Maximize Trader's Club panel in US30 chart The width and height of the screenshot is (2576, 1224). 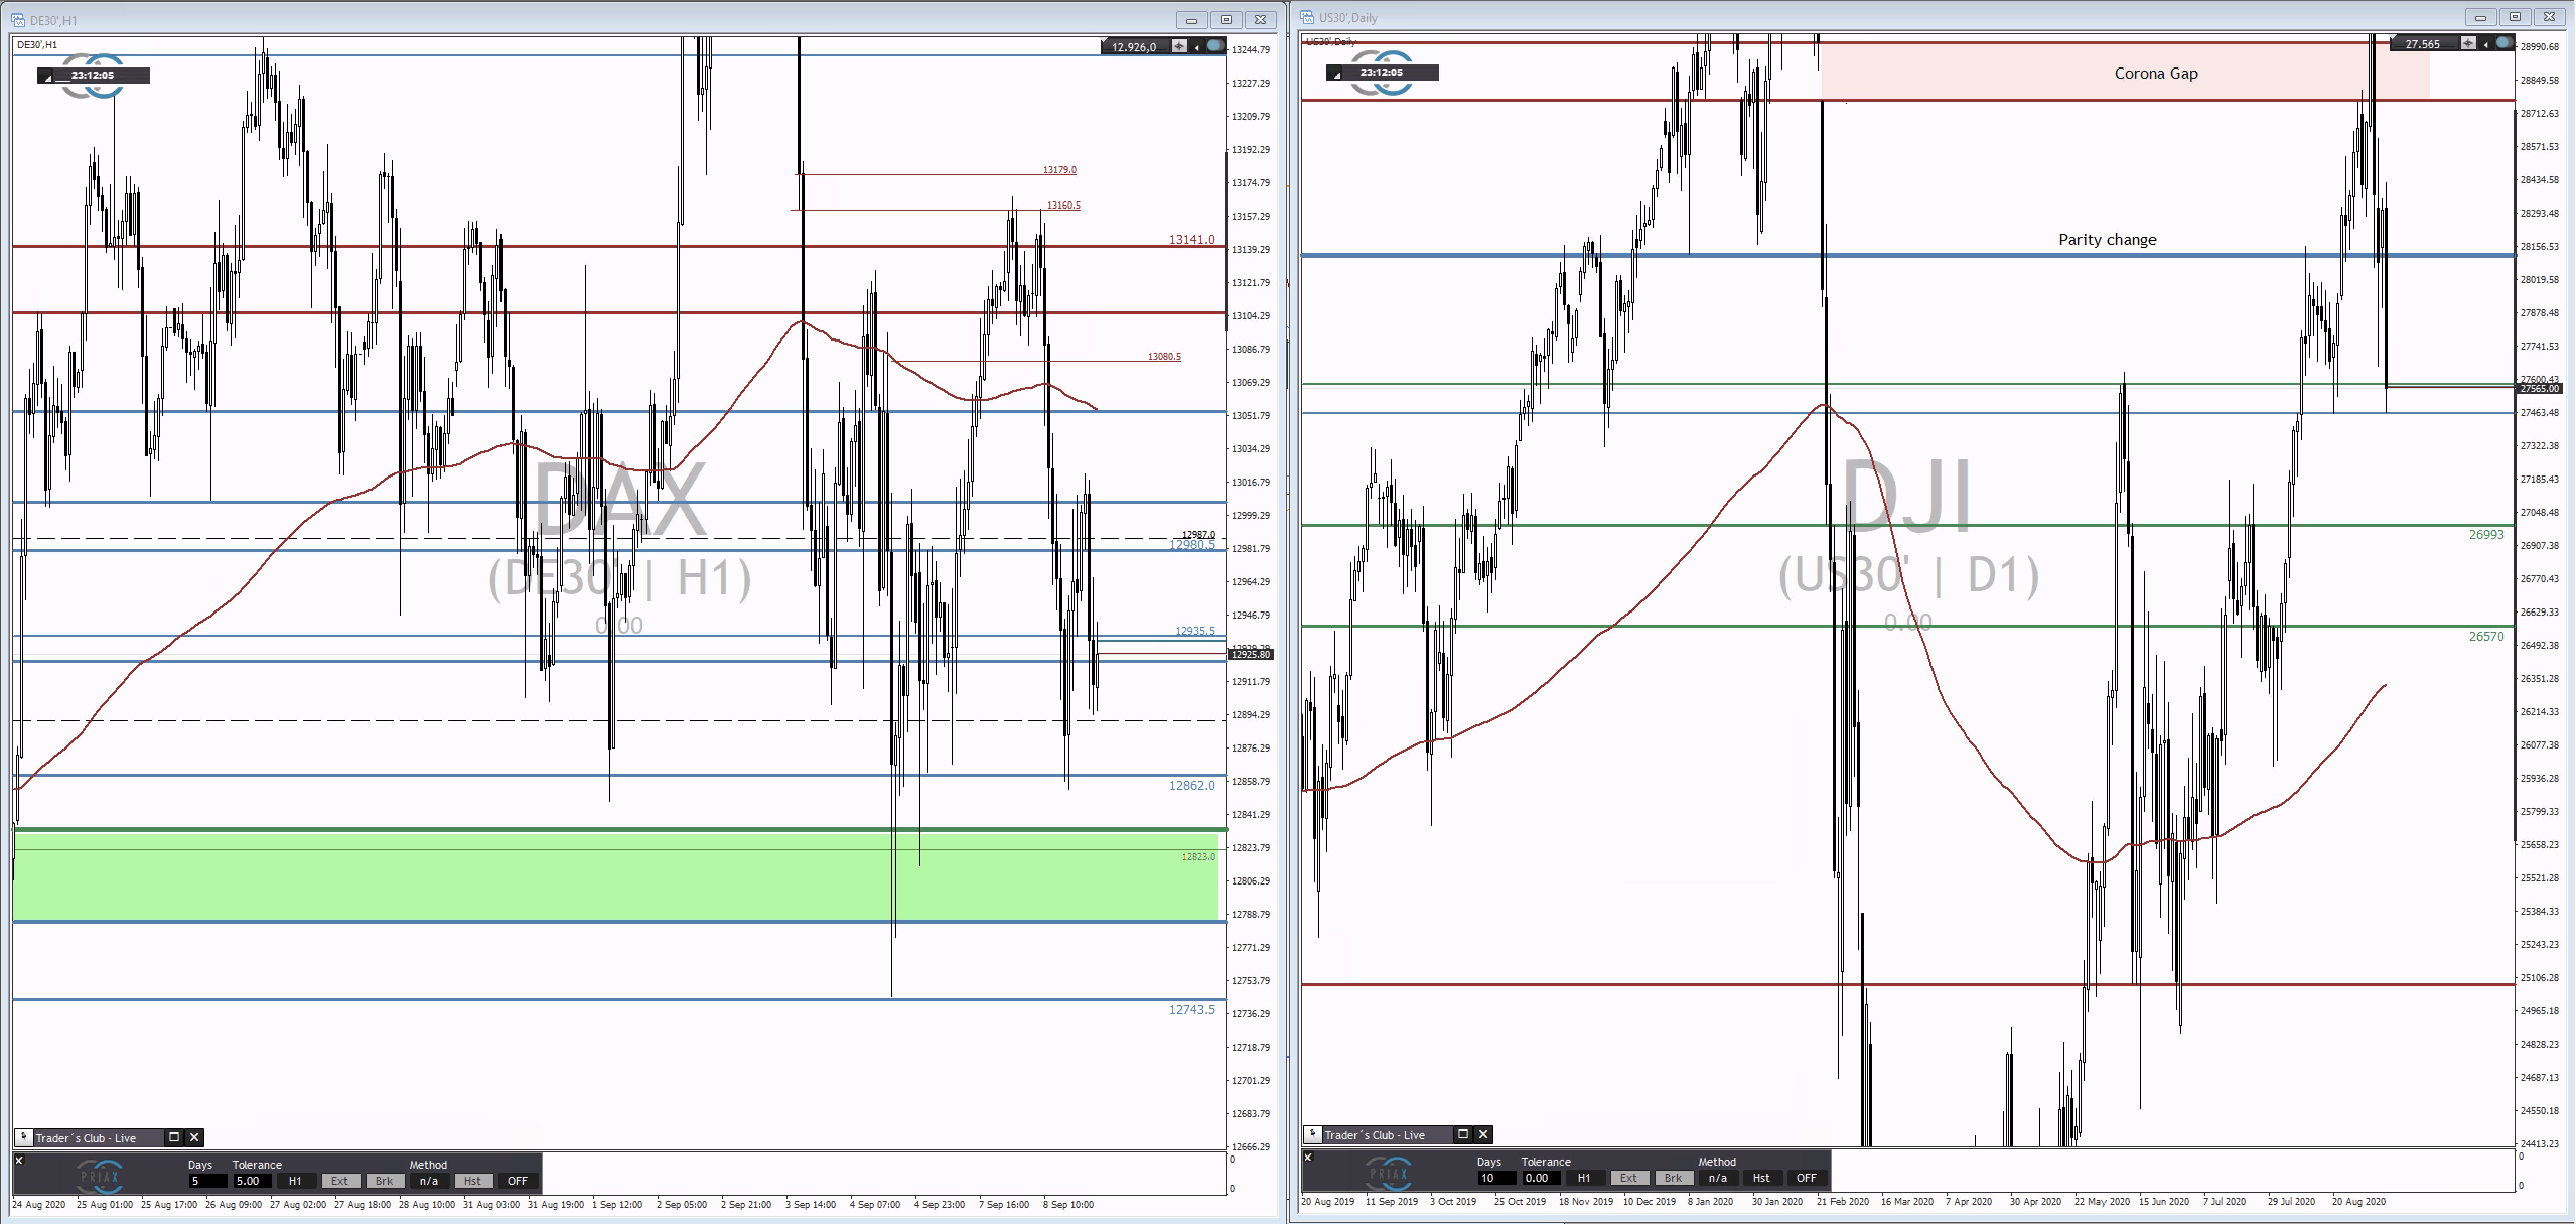(x=1463, y=1134)
